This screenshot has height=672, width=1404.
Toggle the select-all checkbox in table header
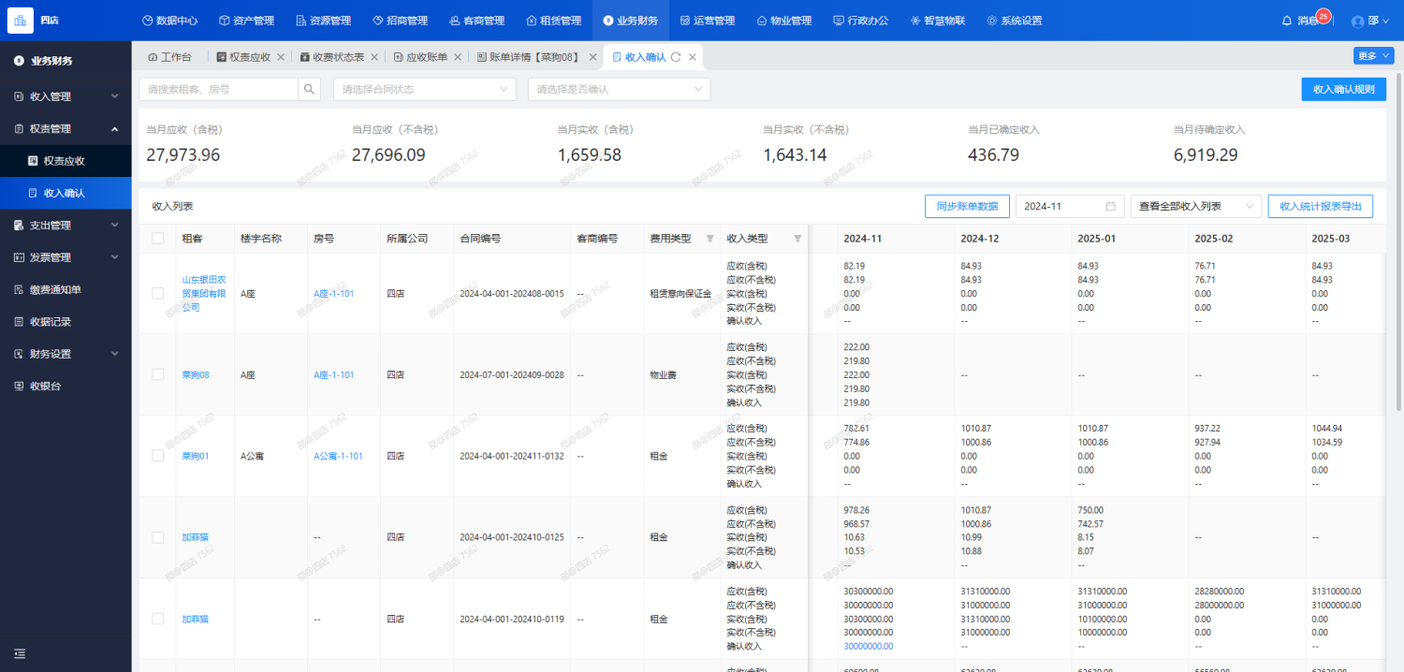coord(158,239)
